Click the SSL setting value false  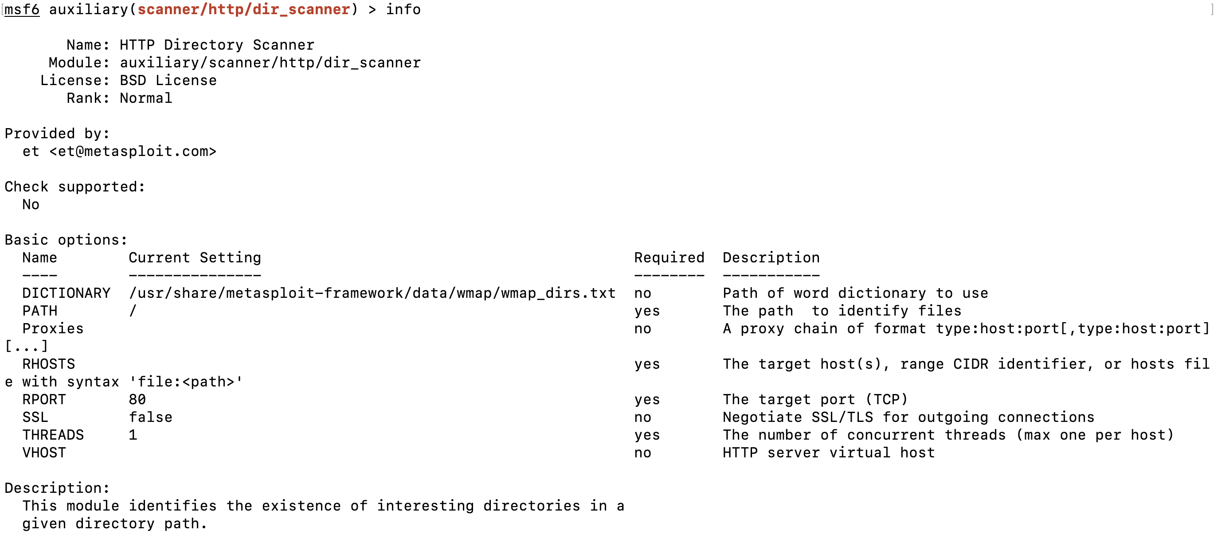coord(150,417)
